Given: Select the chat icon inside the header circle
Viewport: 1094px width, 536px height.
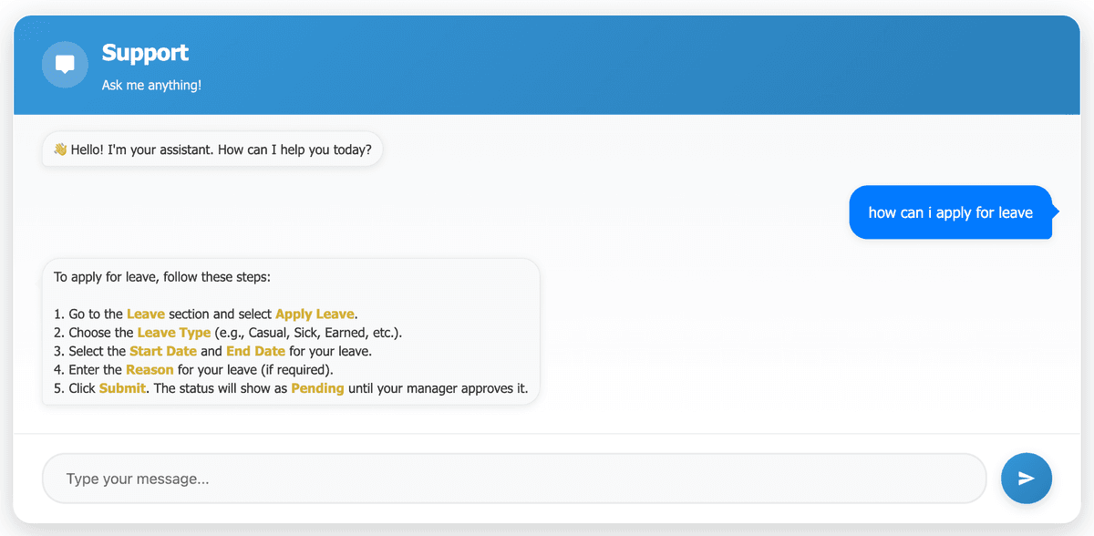Looking at the screenshot, I should tap(65, 64).
